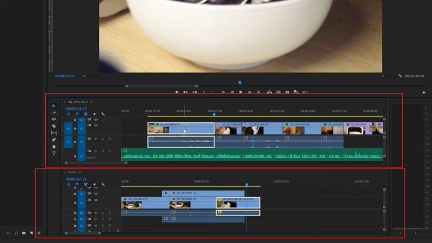432x243 pixels.
Task: Open Demo panel menu
Action: (x=79, y=172)
